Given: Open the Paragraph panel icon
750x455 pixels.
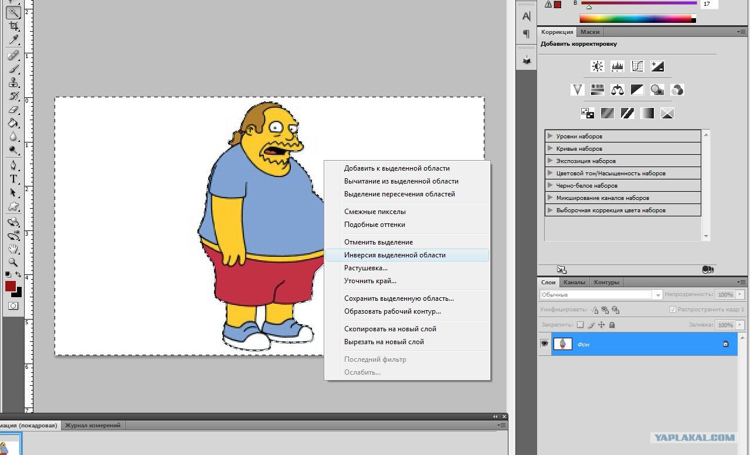Looking at the screenshot, I should tap(527, 33).
